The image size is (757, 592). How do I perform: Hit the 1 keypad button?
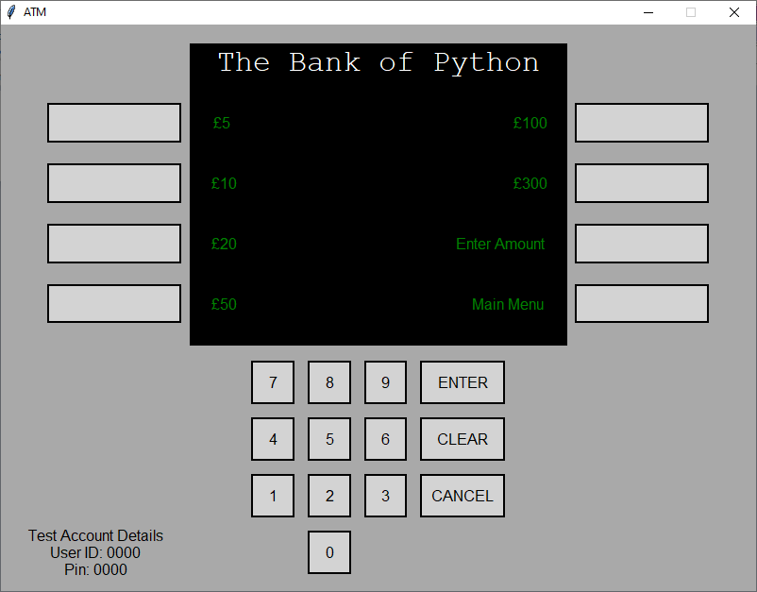tap(273, 496)
